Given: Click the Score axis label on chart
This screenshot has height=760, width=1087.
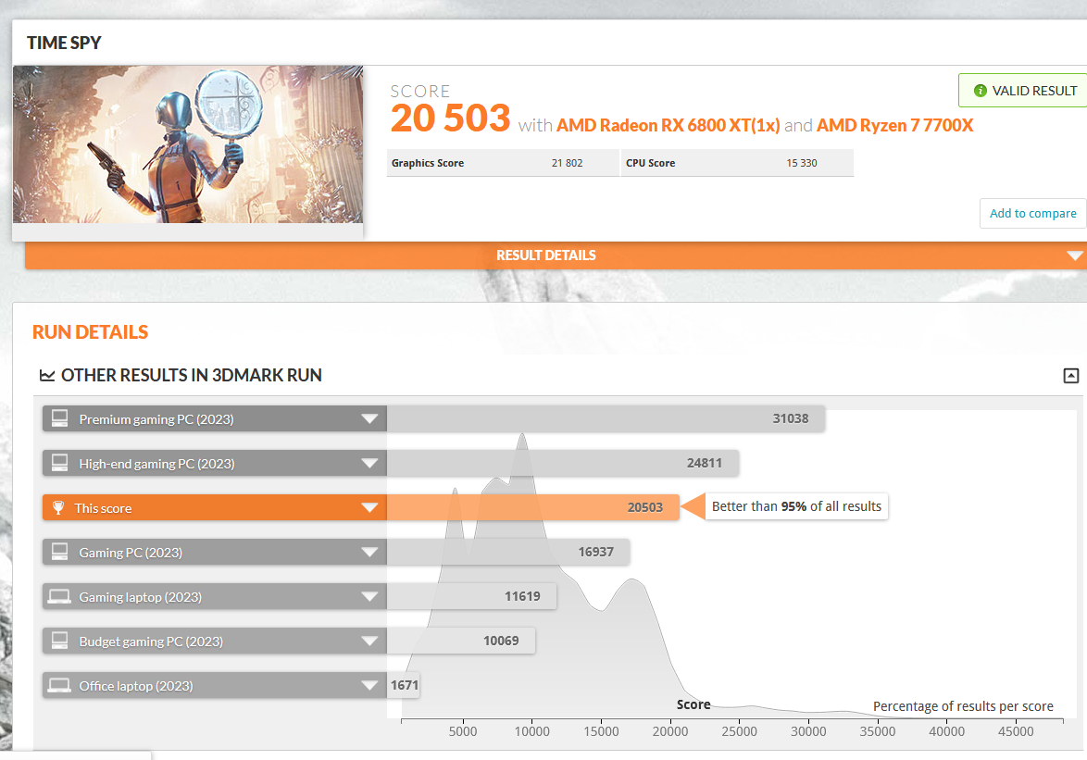Looking at the screenshot, I should 693,704.
